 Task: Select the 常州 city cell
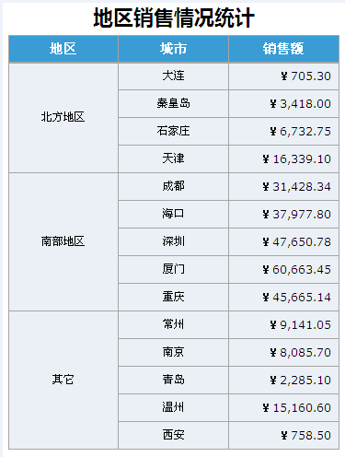[173, 324]
